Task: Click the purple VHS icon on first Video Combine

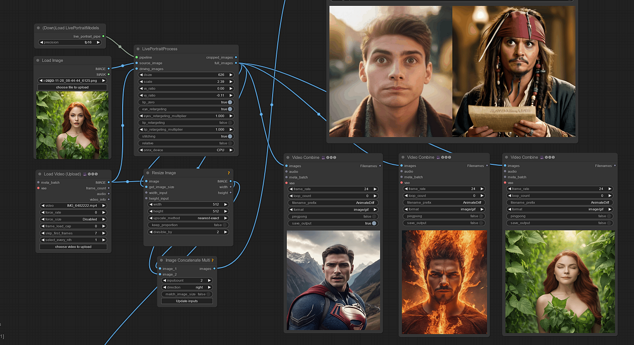Action: click(x=323, y=157)
